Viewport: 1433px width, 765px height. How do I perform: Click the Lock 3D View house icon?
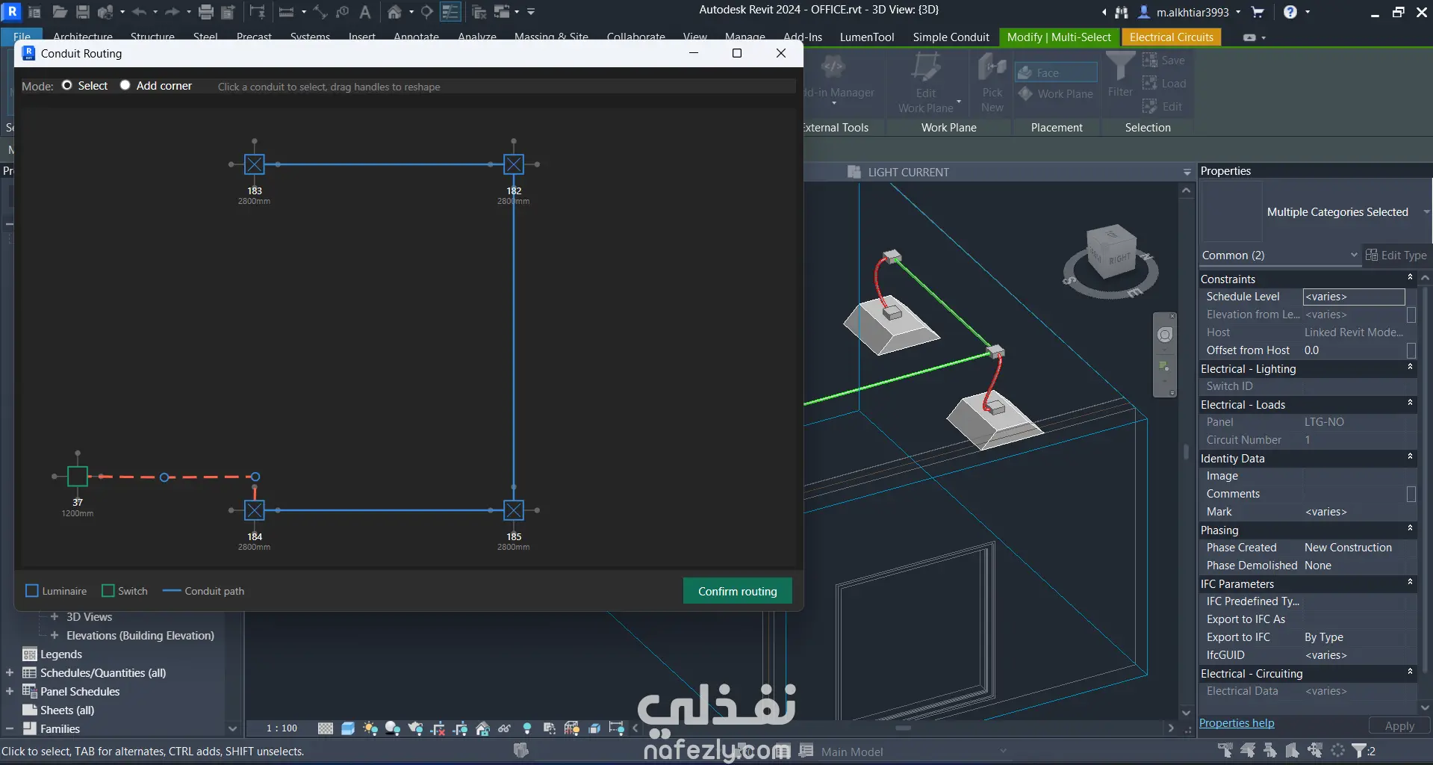click(482, 728)
